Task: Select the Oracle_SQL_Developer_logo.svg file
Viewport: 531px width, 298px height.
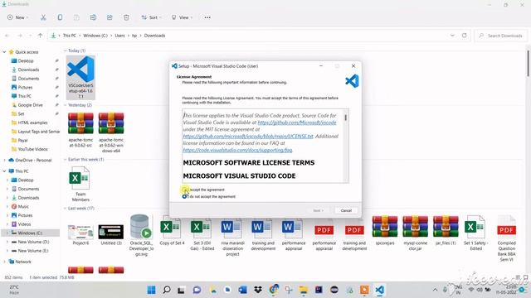Action: point(141,235)
